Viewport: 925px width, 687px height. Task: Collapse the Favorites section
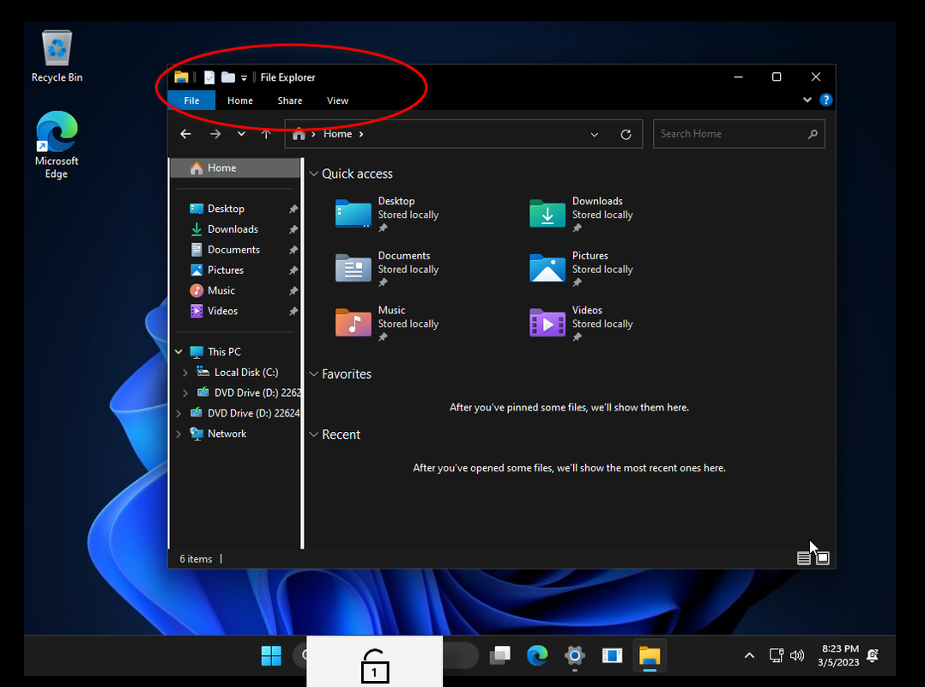pos(314,374)
